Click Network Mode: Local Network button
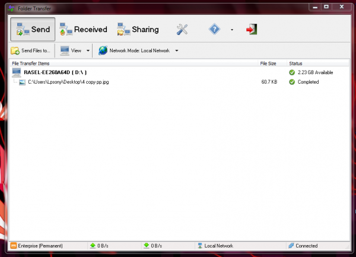Viewport: 356px width, 257px height. tap(134, 50)
